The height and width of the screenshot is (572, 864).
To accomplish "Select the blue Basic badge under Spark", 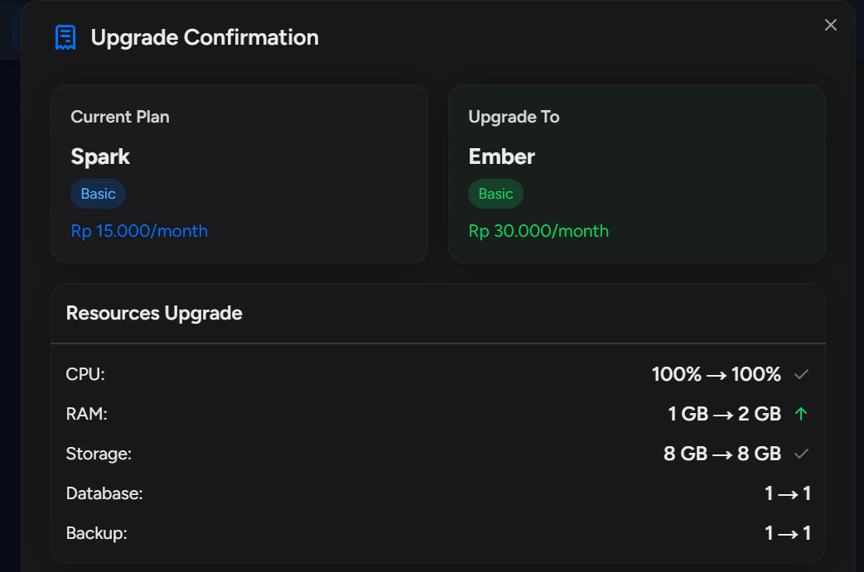I will 98,194.
